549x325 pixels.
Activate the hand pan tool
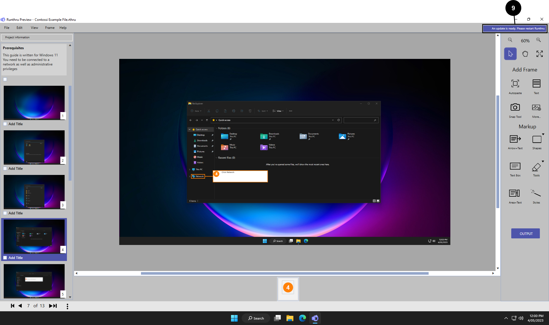coord(525,54)
